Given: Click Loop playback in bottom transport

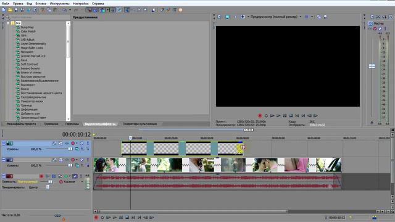Looking at the screenshot, I should (x=102, y=218).
